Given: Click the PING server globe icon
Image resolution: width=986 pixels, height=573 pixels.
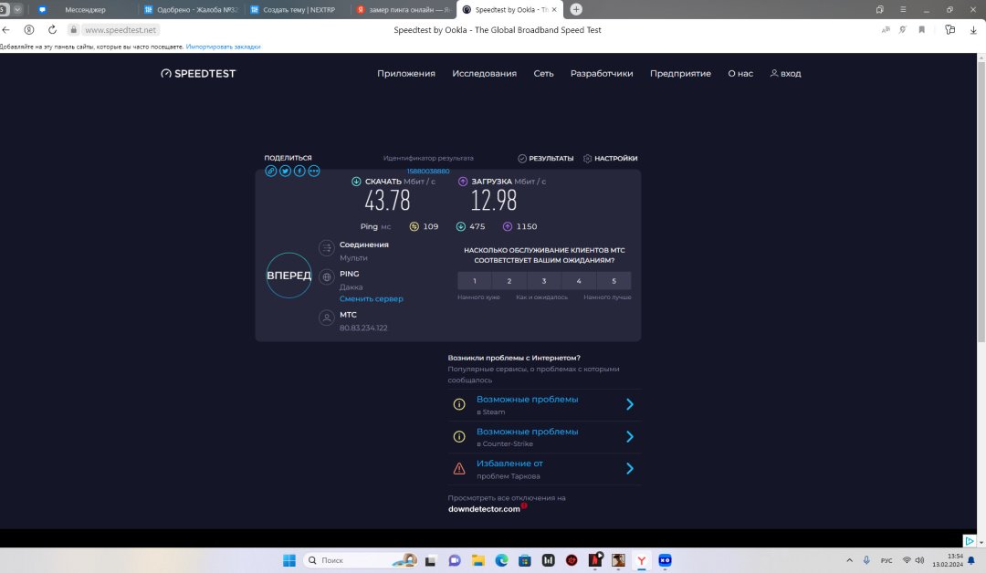Looking at the screenshot, I should tap(326, 277).
